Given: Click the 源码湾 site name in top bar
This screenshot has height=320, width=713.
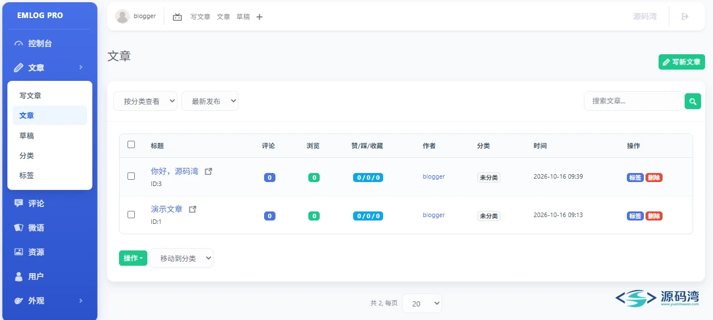Looking at the screenshot, I should tap(645, 16).
